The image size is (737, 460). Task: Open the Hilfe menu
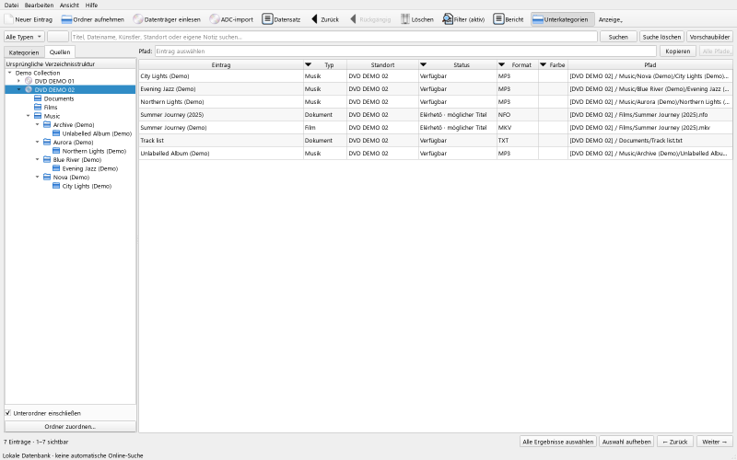(x=91, y=6)
